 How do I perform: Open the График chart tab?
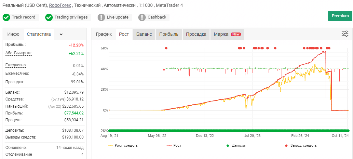pyautogui.click(x=104, y=34)
